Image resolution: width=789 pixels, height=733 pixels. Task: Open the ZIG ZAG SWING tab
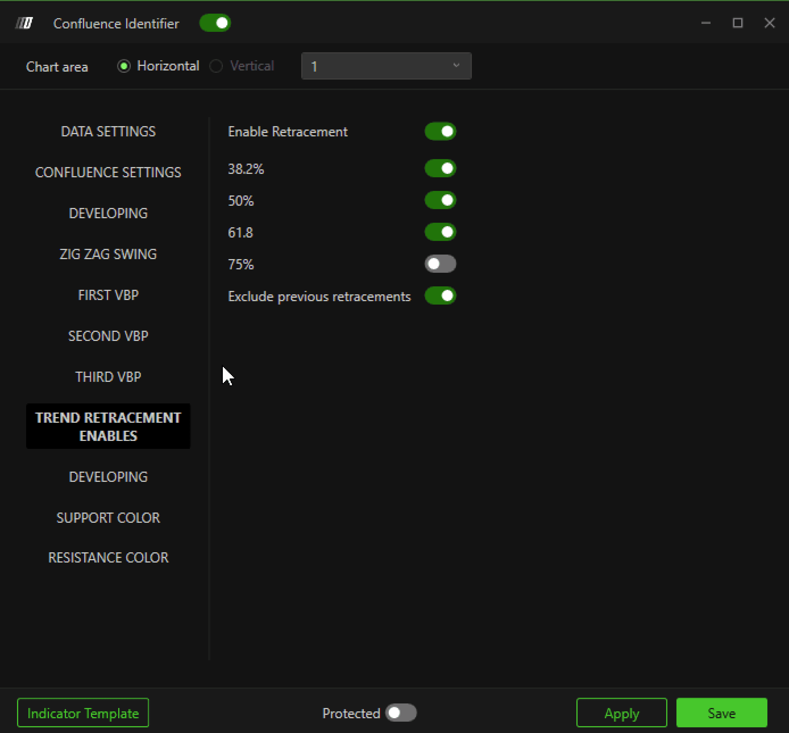[x=108, y=254]
